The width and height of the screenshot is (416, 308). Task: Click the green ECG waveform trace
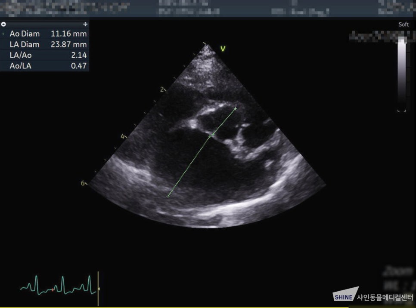point(58,286)
